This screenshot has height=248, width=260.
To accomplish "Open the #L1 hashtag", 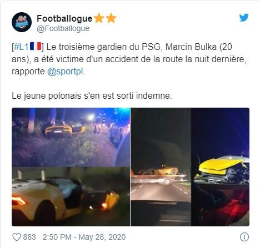I will (21, 47).
